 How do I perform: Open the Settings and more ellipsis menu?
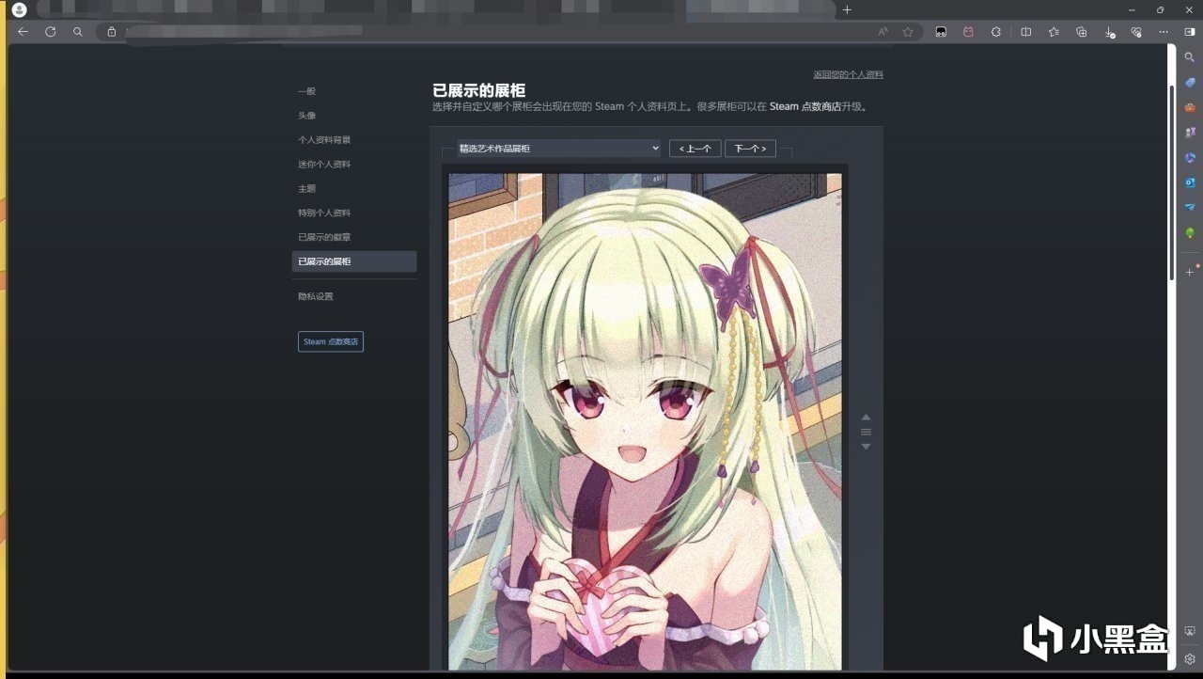tap(1164, 32)
